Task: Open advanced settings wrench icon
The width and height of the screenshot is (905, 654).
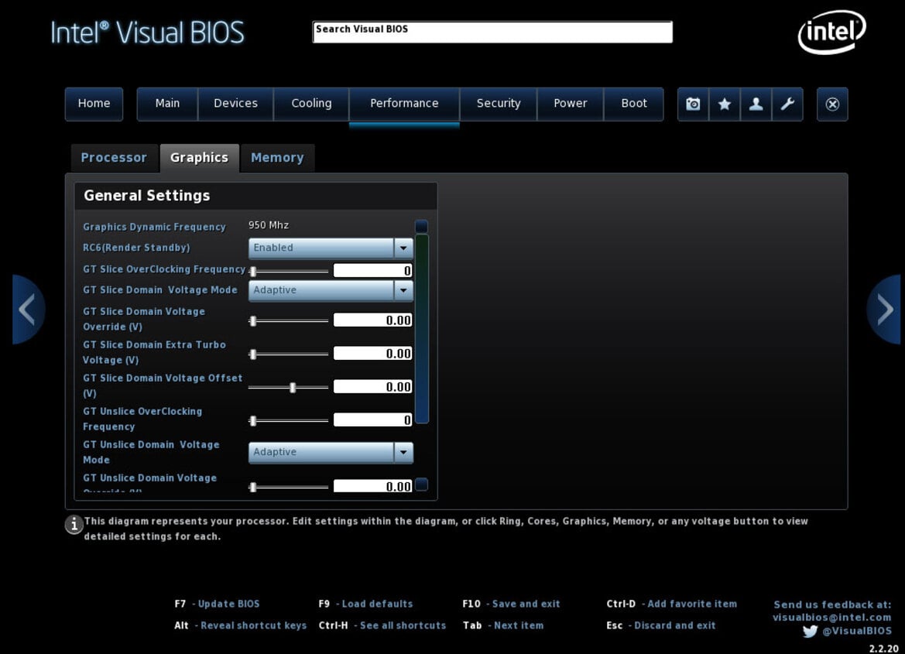Action: pyautogui.click(x=787, y=104)
